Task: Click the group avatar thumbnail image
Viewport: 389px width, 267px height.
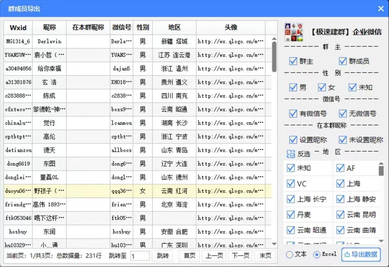Action: [x=294, y=32]
